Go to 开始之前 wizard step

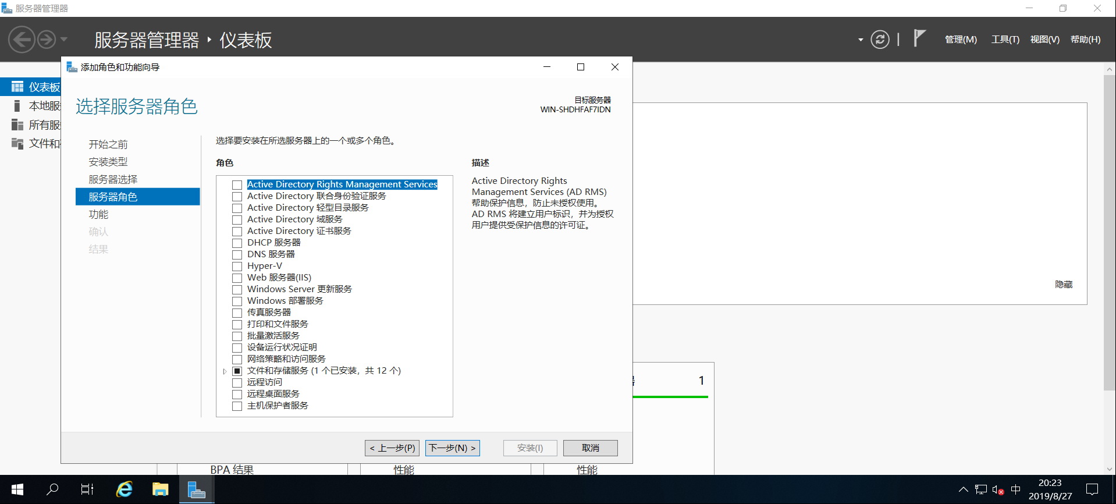pyautogui.click(x=108, y=144)
